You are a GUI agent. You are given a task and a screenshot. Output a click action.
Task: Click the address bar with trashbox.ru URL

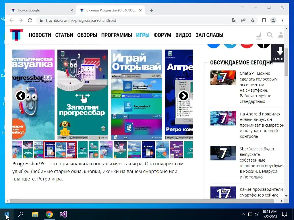(134, 20)
